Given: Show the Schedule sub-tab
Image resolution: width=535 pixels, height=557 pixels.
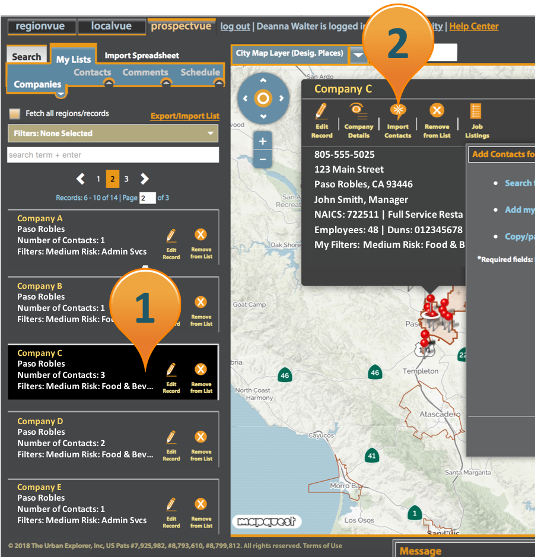Looking at the screenshot, I should click(x=200, y=72).
